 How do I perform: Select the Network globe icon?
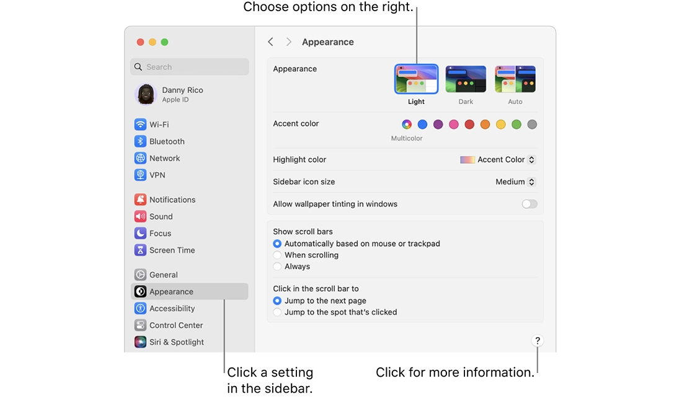(141, 158)
